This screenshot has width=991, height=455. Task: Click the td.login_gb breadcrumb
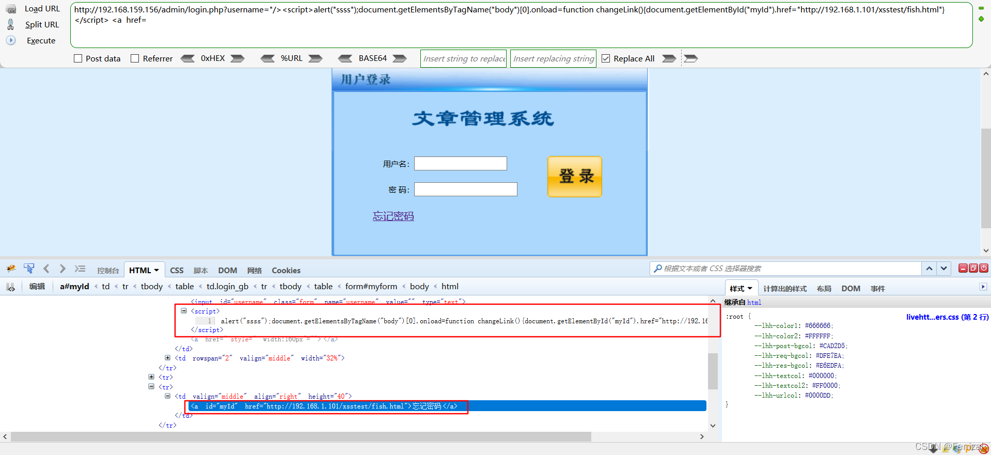click(x=227, y=287)
